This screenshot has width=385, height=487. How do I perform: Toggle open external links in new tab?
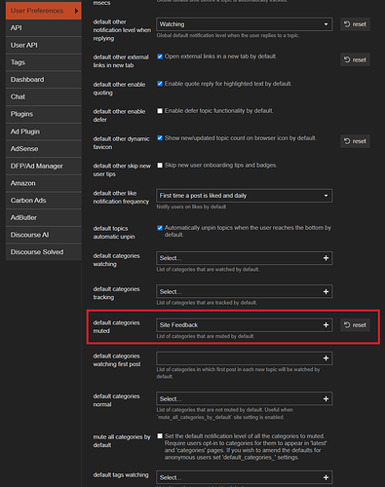(160, 56)
